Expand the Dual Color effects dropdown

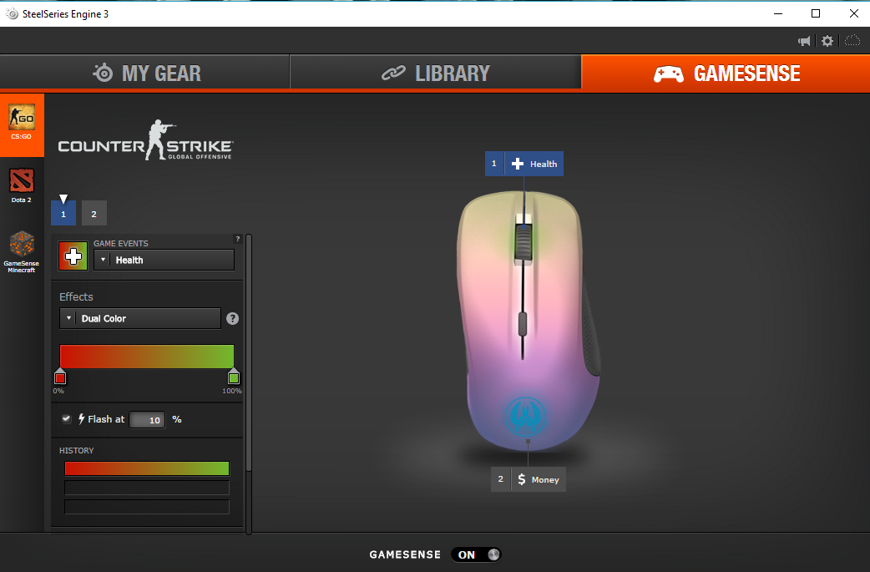tap(140, 318)
